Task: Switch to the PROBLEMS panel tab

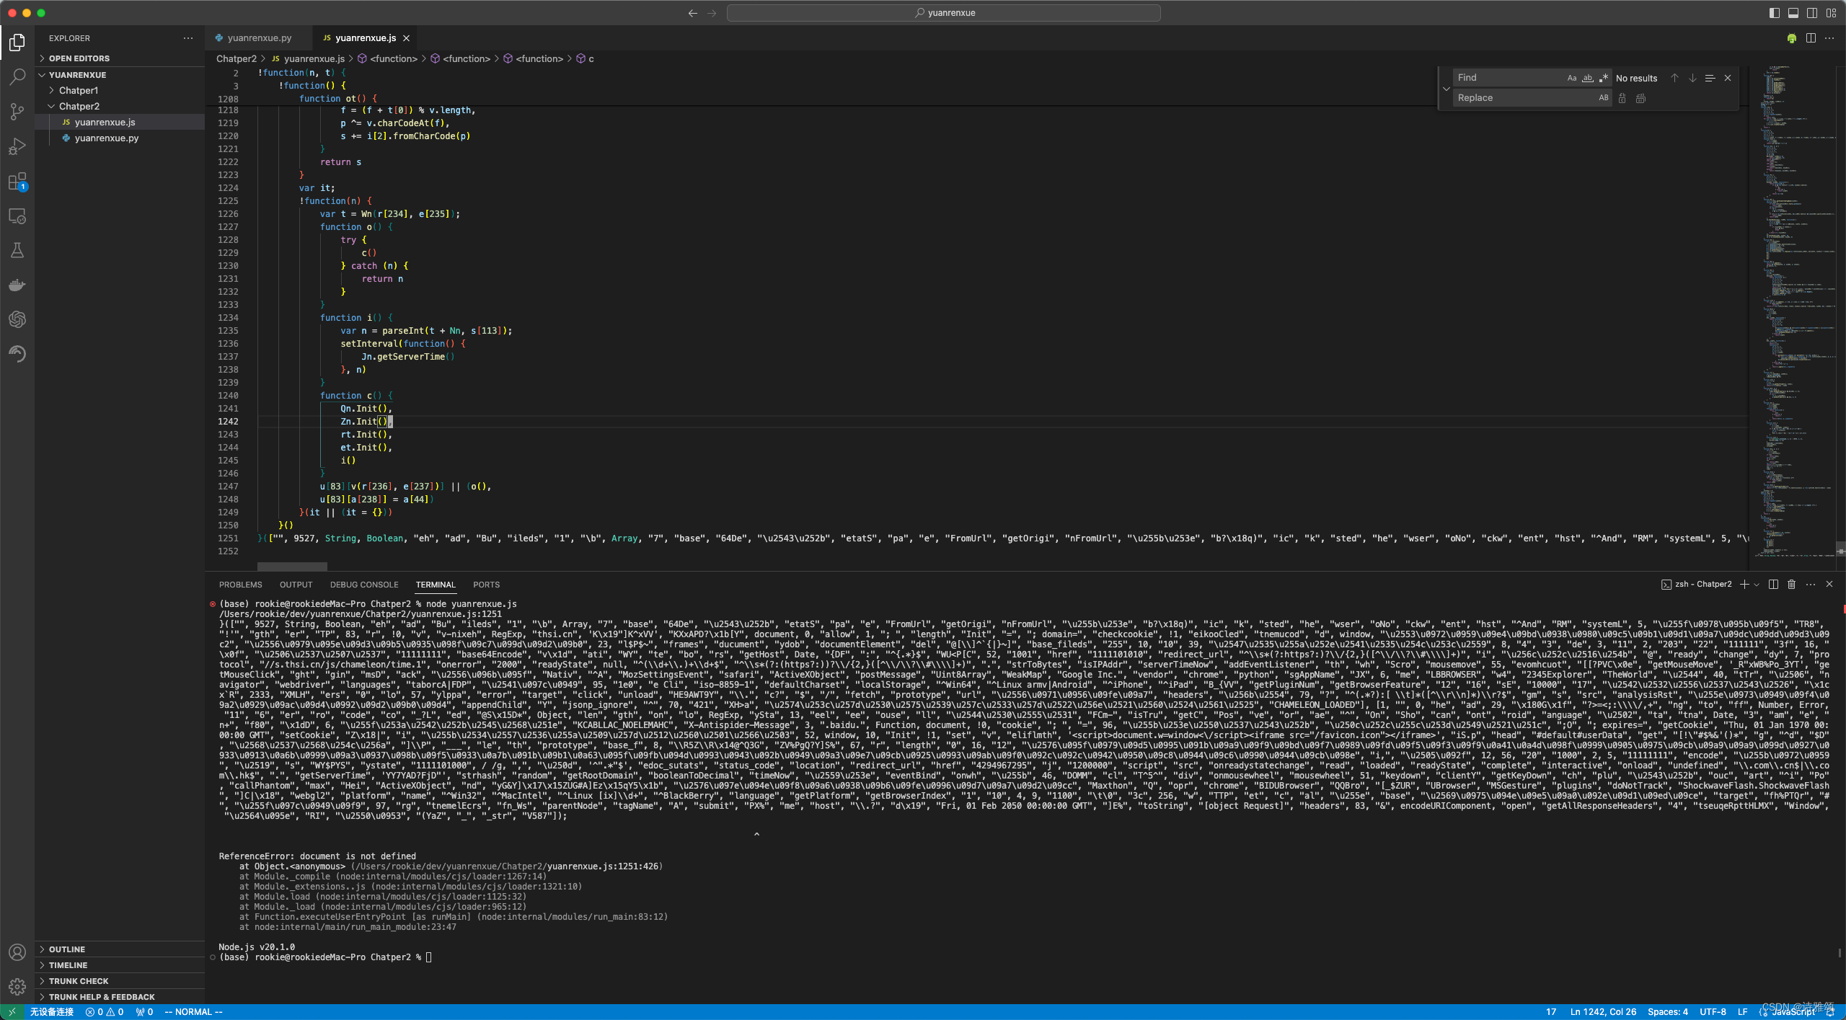Action: tap(241, 585)
